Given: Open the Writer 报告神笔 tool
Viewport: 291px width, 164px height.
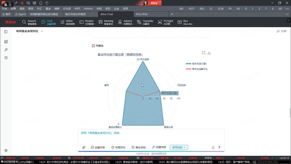Looking at the screenshot, I should click(x=67, y=22).
